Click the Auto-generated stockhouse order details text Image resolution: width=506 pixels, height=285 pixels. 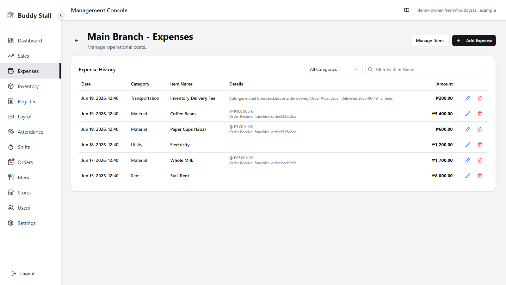click(311, 98)
